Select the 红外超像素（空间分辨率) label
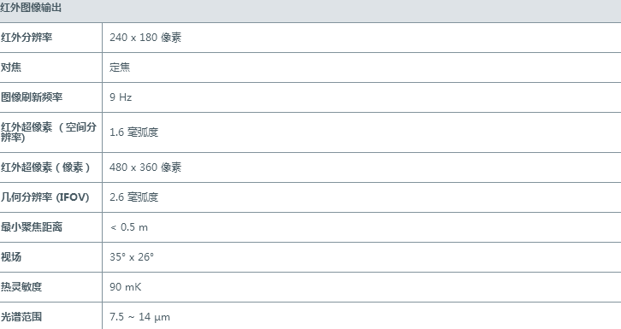Viewport: 621px width, 329px height. pyautogui.click(x=48, y=132)
